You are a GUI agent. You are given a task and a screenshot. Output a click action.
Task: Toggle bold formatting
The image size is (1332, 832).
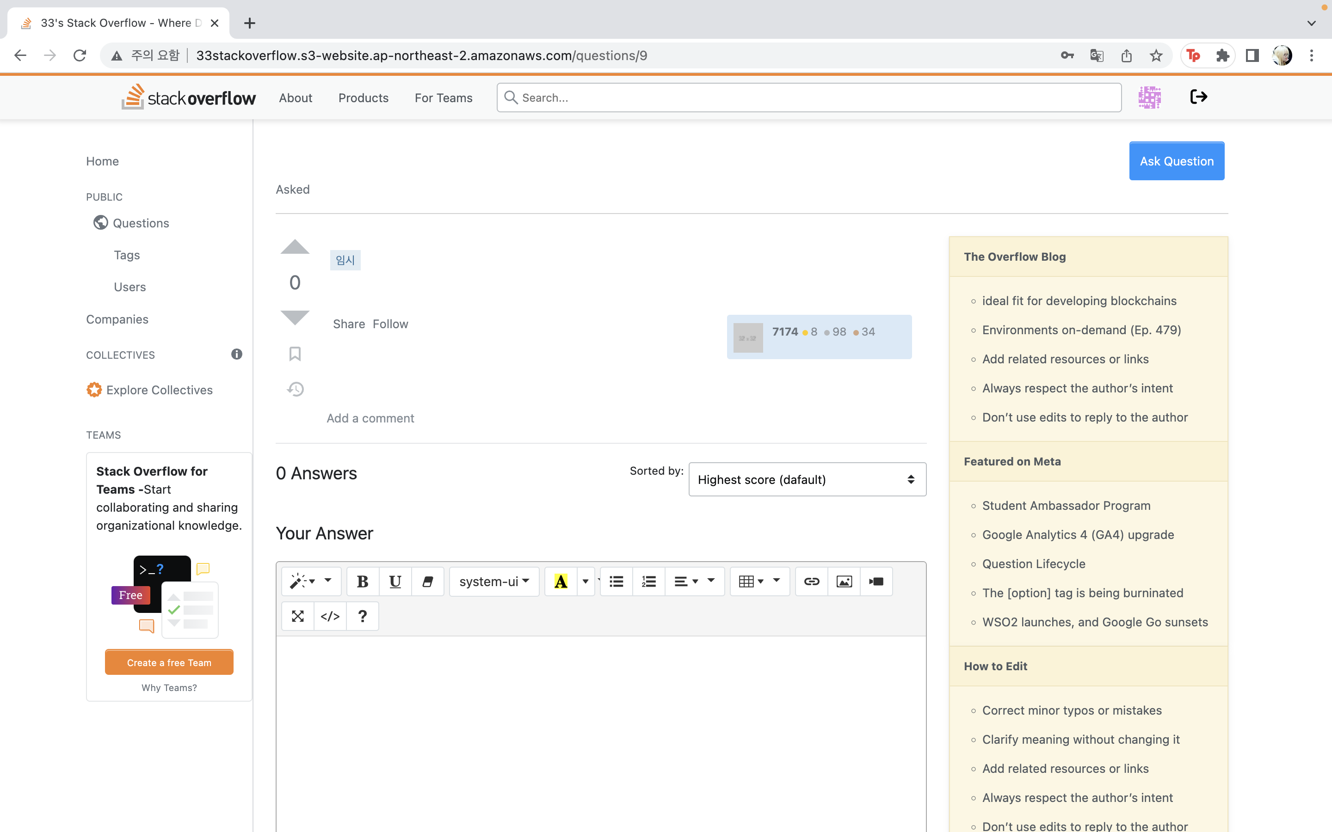pyautogui.click(x=362, y=581)
